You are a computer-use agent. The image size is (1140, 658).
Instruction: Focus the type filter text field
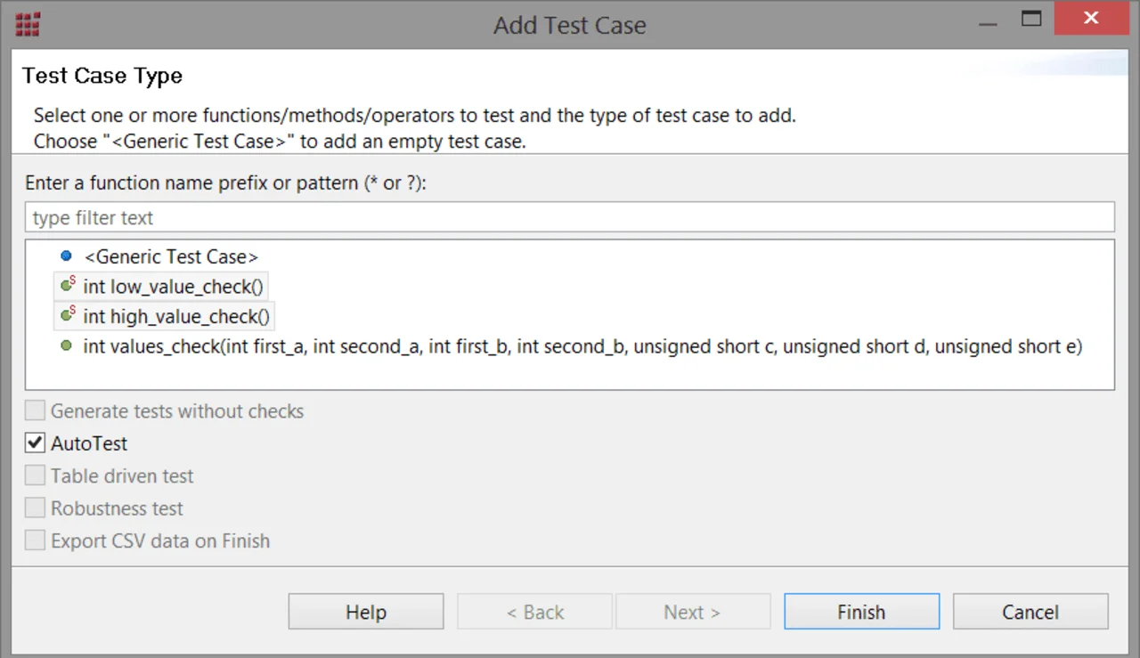570,217
